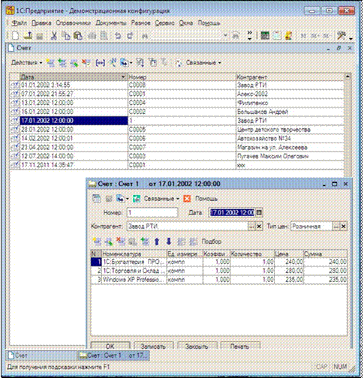
Task: Click delete mark icon in Счет list toolbar
Action: pyautogui.click(x=86, y=63)
